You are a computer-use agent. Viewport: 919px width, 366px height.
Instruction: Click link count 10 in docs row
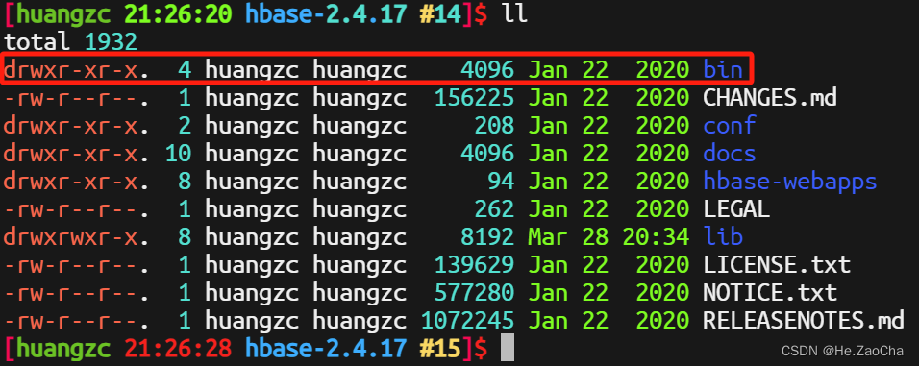tap(178, 154)
